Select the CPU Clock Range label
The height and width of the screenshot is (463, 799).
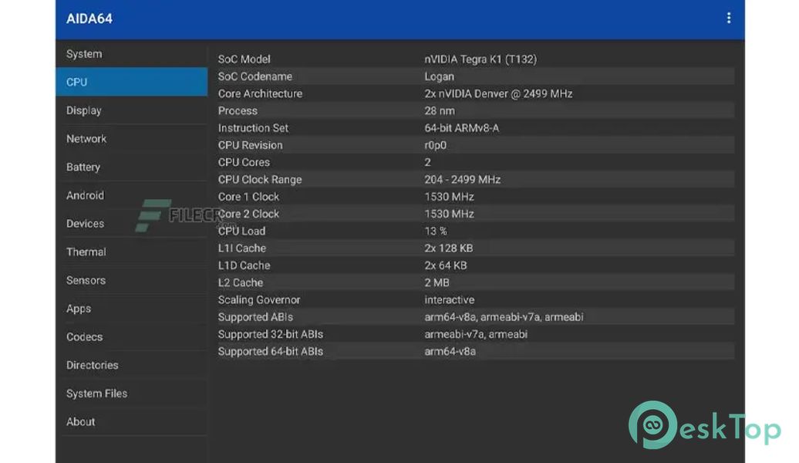(260, 180)
